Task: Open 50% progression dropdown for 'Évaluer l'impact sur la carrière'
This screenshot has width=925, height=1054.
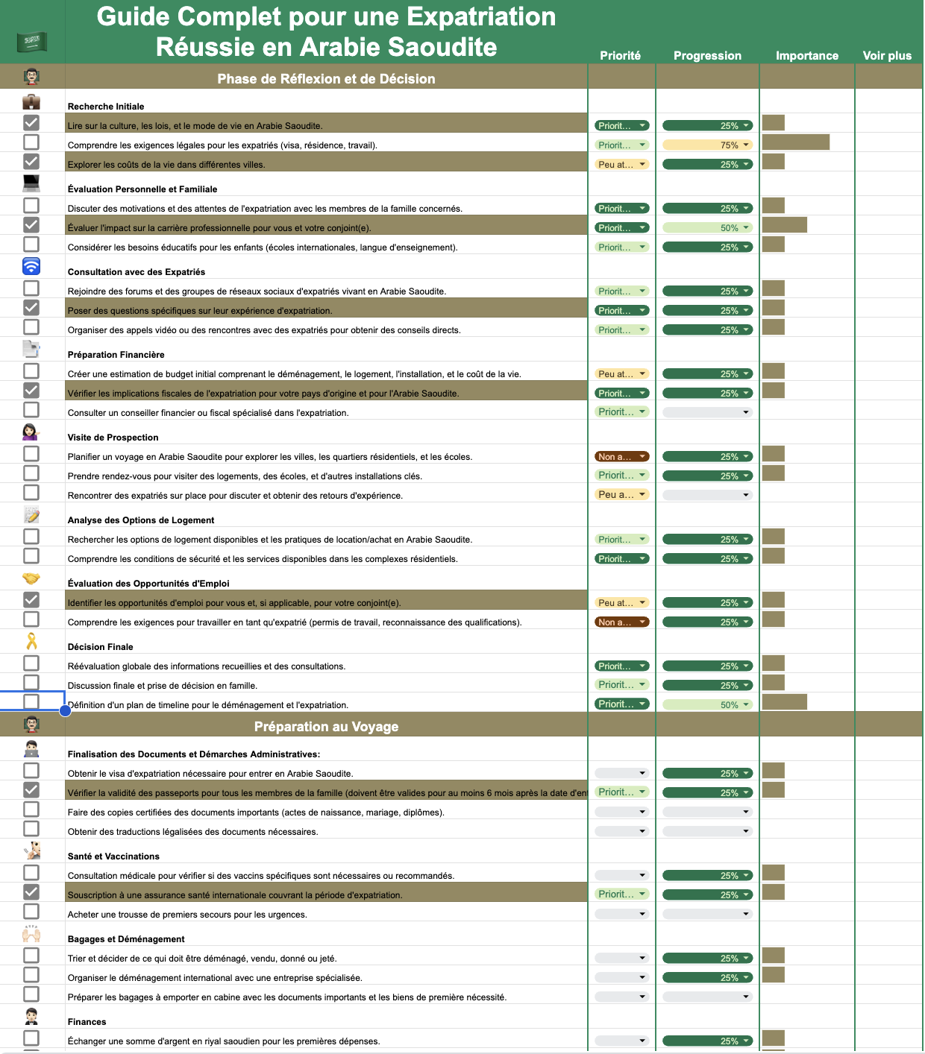Action: point(707,227)
